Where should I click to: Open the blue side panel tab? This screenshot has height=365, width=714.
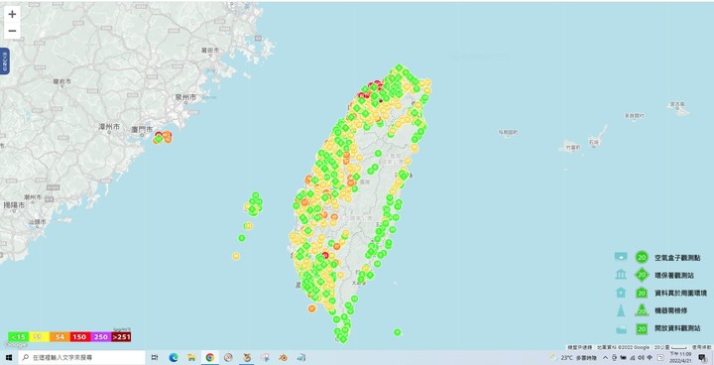click(x=5, y=61)
